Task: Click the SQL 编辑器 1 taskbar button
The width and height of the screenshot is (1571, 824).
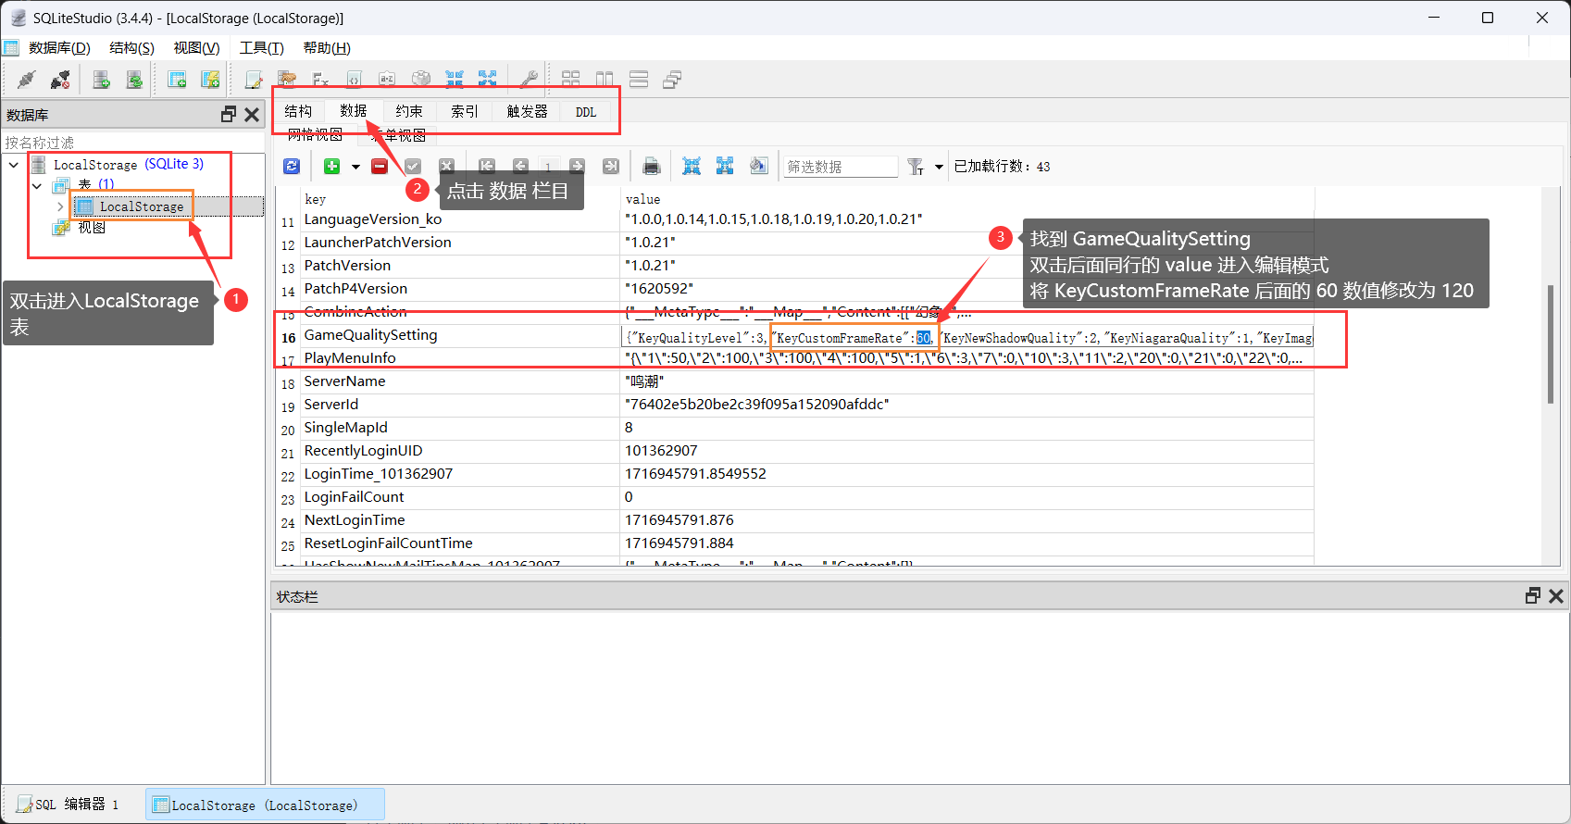Action: [69, 805]
